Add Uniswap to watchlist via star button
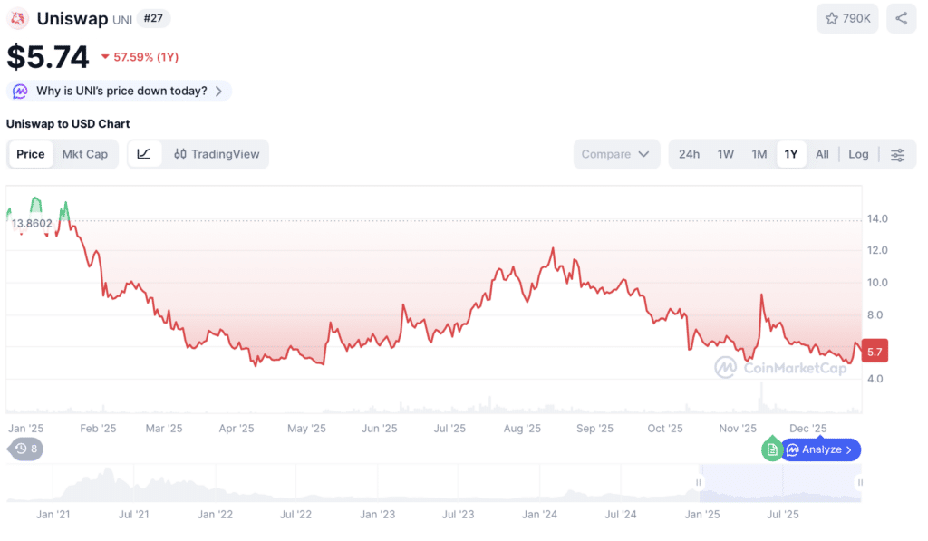Viewport: 928px width, 541px height. [847, 18]
